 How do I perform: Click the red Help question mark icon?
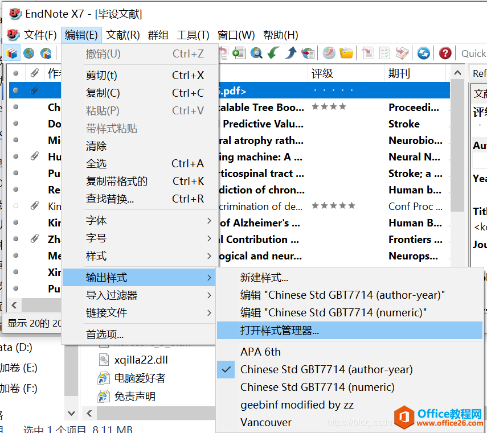445,53
